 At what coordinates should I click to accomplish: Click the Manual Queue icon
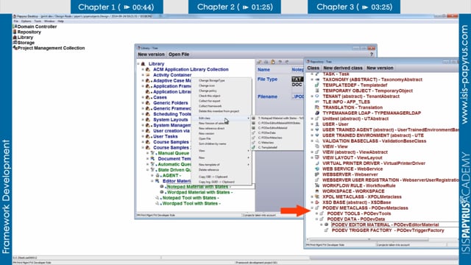(x=152, y=153)
